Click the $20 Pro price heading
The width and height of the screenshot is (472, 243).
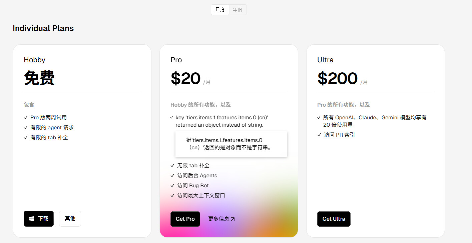pos(186,78)
